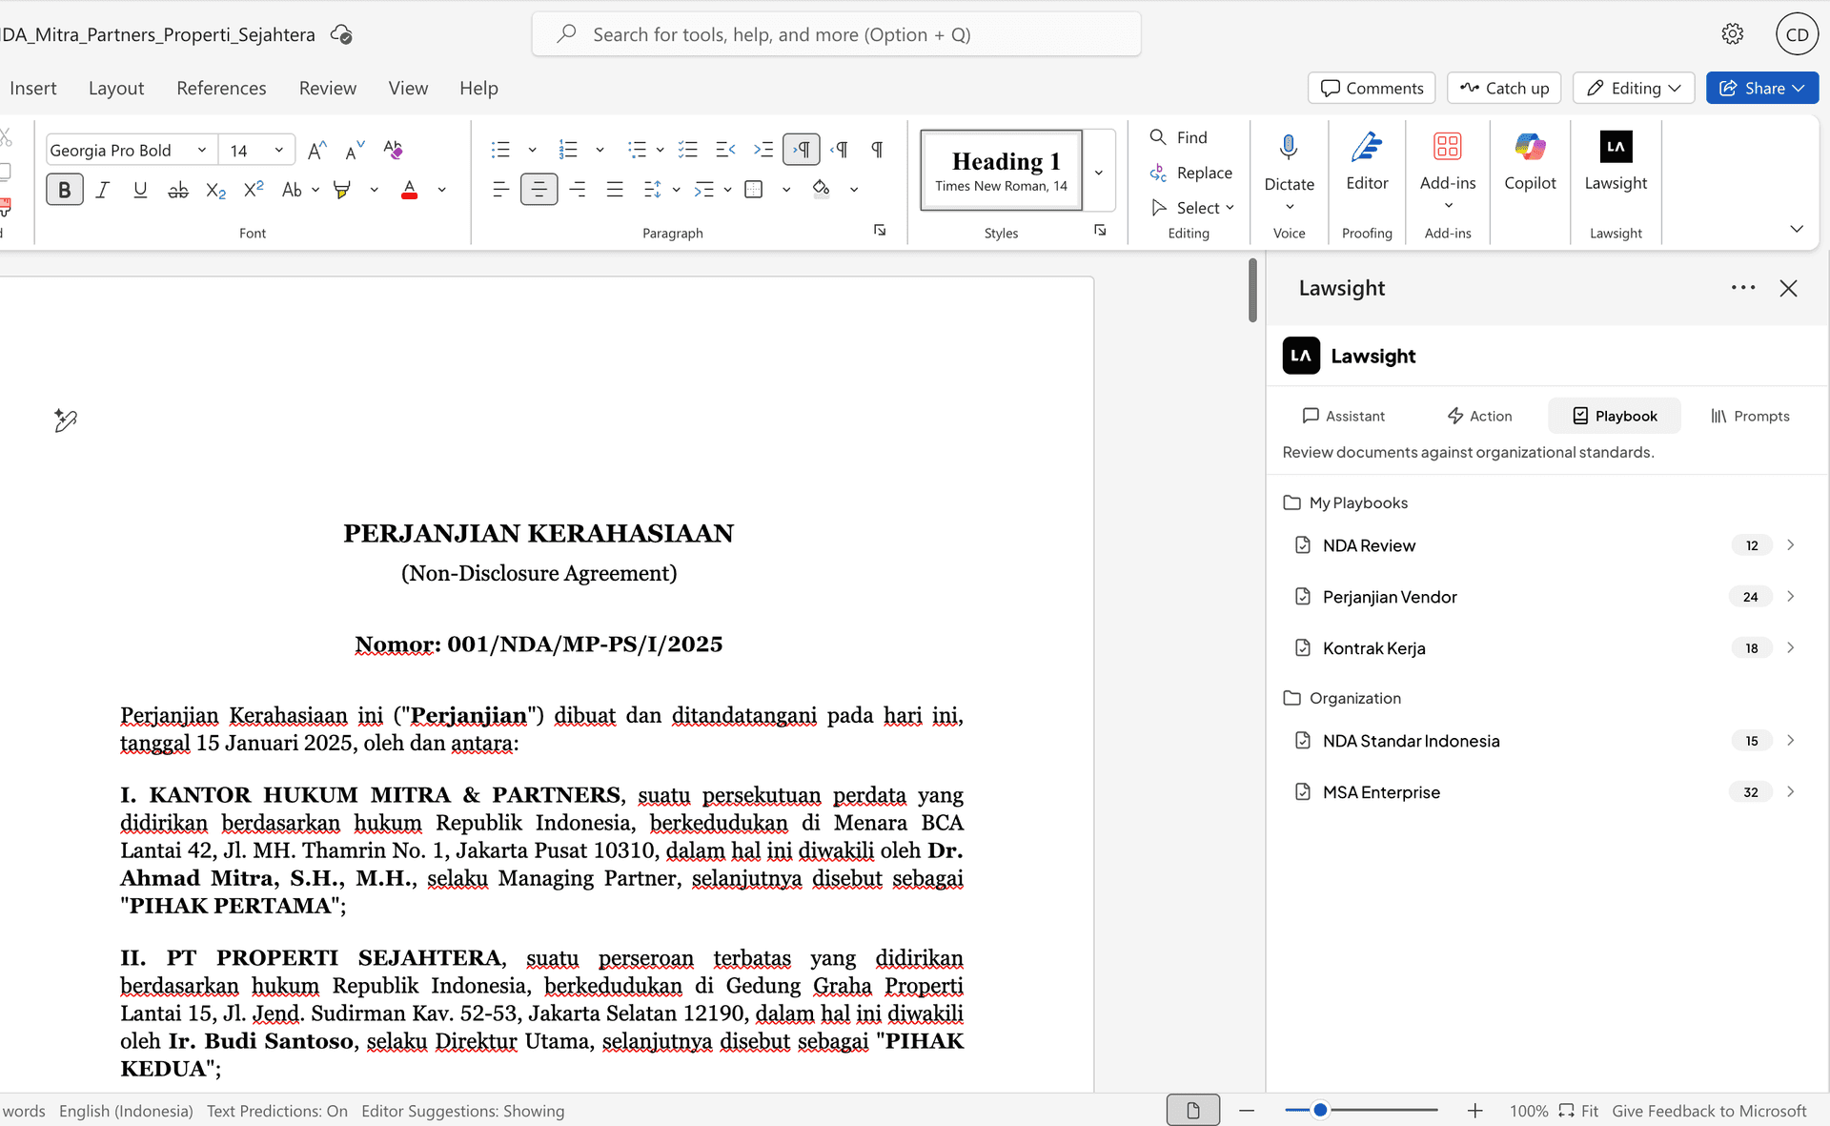Toggle italic formatting

(x=102, y=190)
